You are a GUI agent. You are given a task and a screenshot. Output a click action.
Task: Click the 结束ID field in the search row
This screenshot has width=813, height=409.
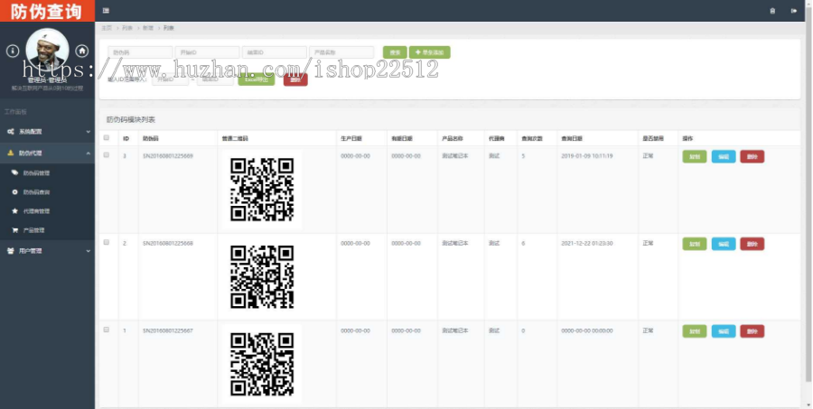pyautogui.click(x=275, y=52)
